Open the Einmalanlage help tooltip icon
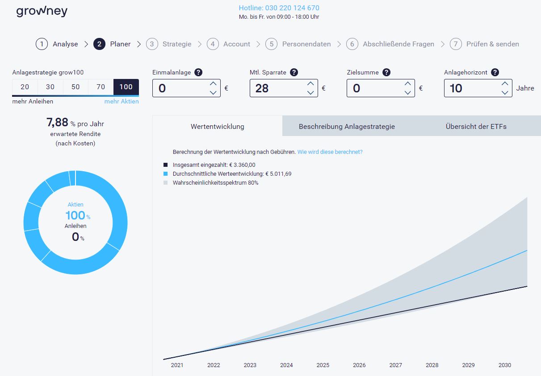 point(198,72)
